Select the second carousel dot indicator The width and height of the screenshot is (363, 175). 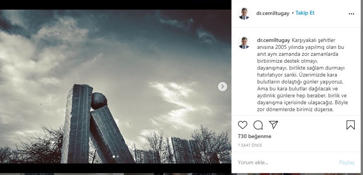118,157
